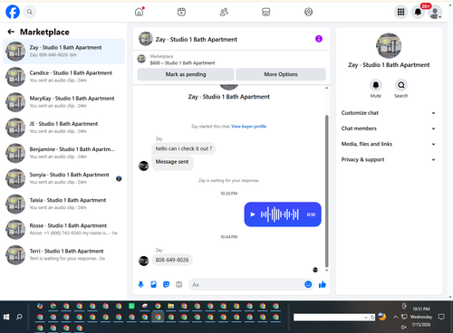Select the Benjamine conversation in list
The image size is (453, 333).
pos(63,153)
